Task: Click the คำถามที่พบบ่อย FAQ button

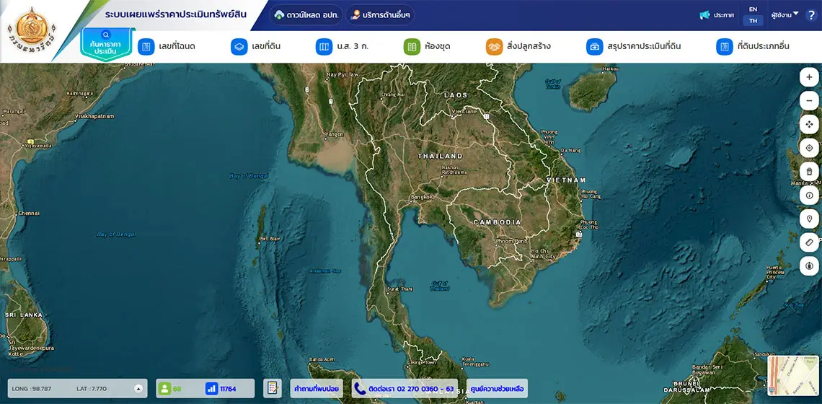Action: tap(317, 389)
